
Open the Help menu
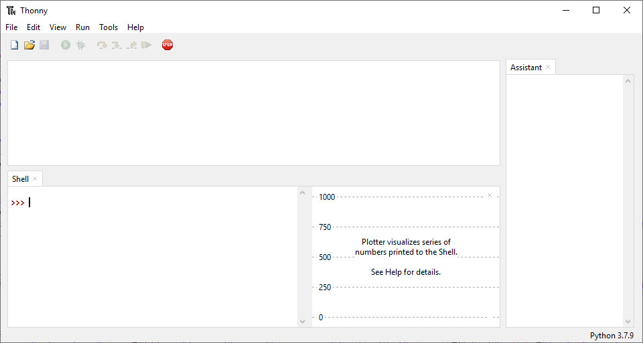click(135, 27)
